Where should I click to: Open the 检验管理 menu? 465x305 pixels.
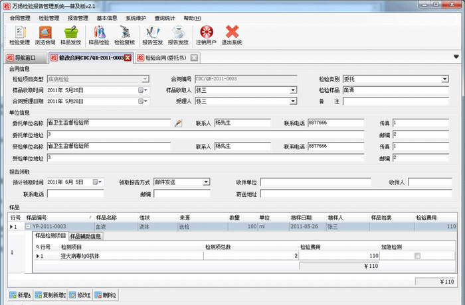49,18
